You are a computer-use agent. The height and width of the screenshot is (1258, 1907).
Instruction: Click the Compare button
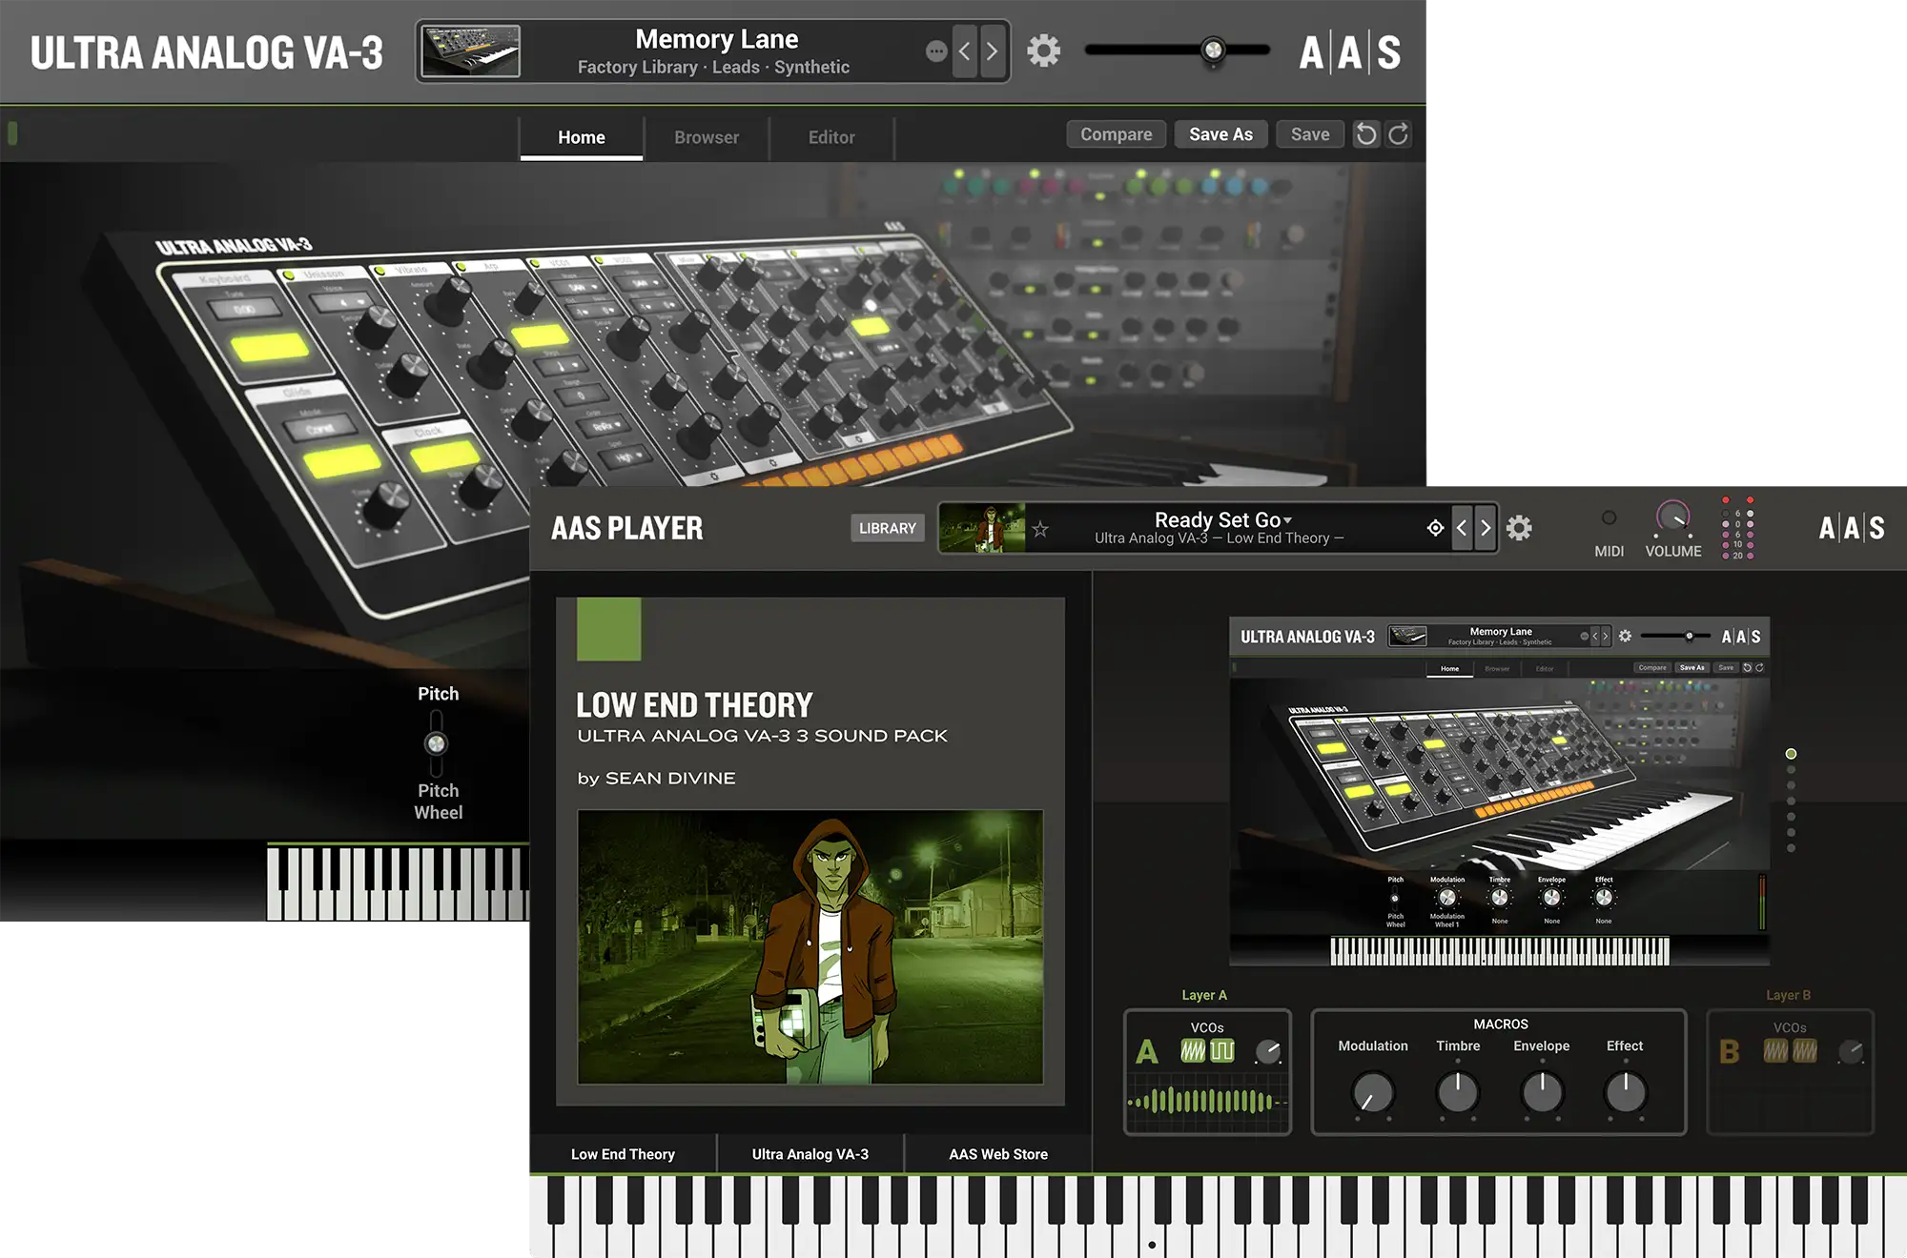tap(1116, 134)
